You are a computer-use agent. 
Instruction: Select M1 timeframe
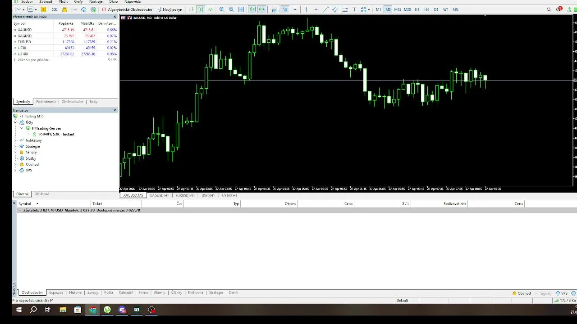point(378,9)
